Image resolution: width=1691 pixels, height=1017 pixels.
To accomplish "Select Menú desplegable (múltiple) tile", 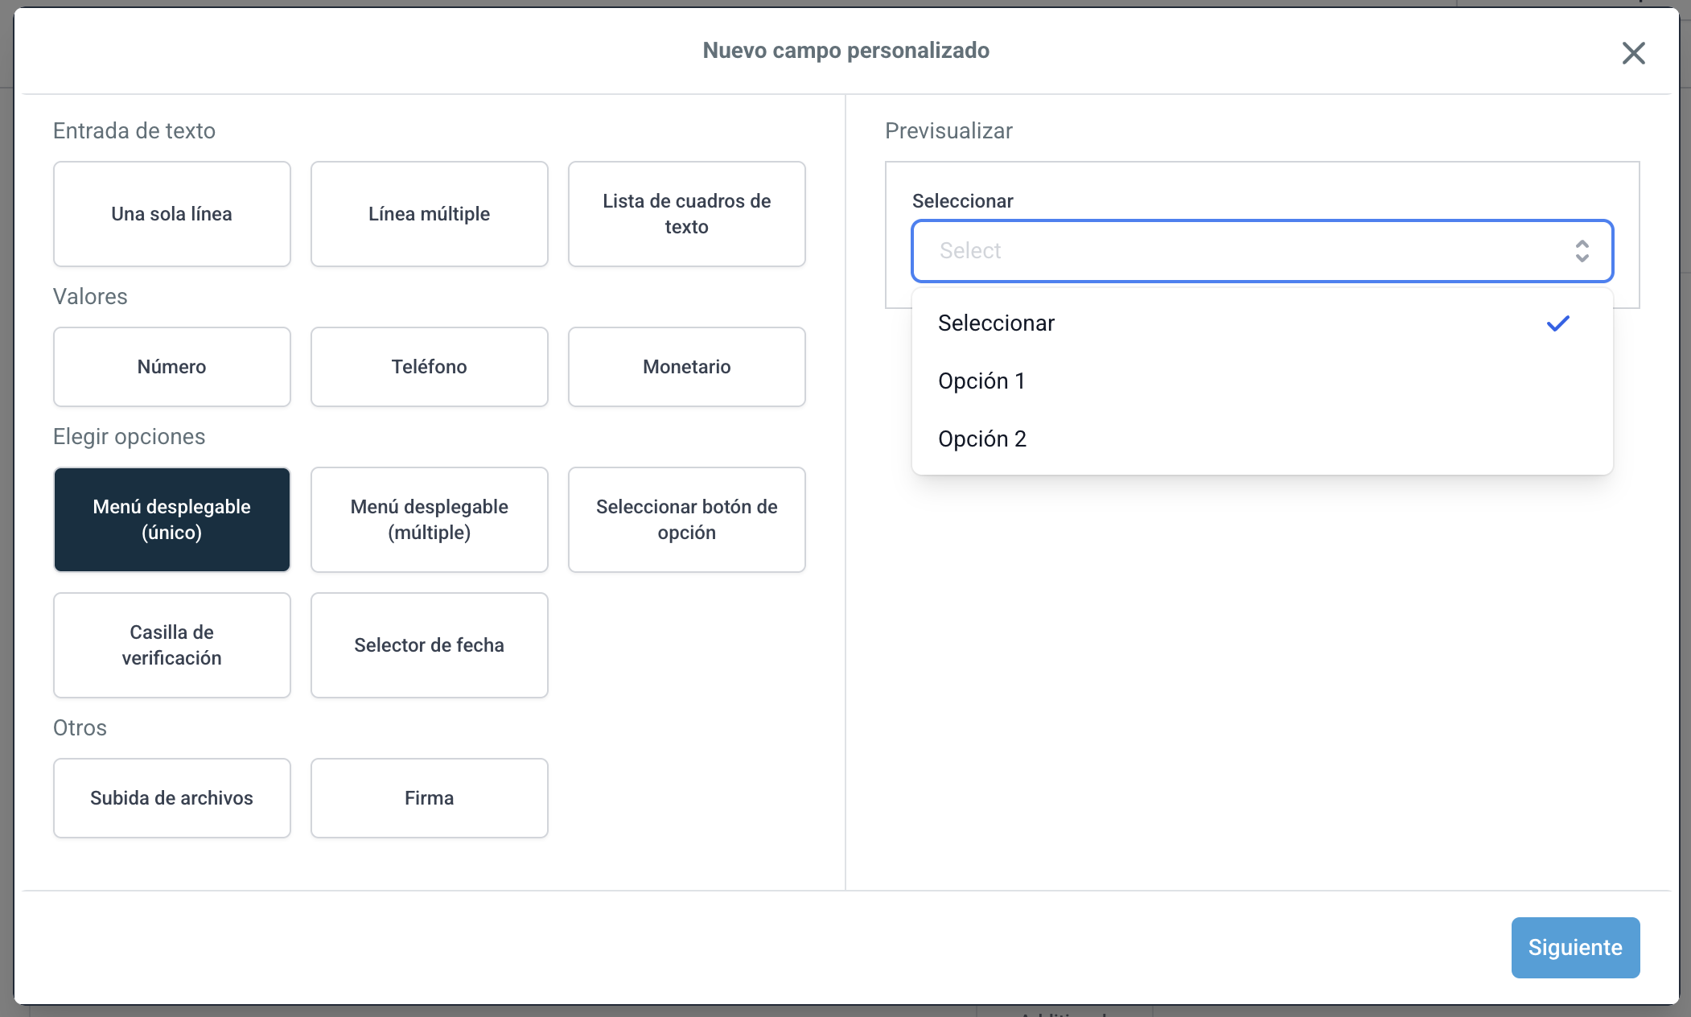I will click(x=430, y=520).
